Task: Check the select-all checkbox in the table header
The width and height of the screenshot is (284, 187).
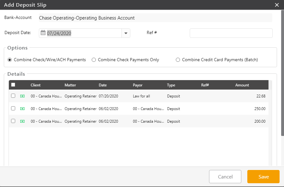Action: click(13, 85)
